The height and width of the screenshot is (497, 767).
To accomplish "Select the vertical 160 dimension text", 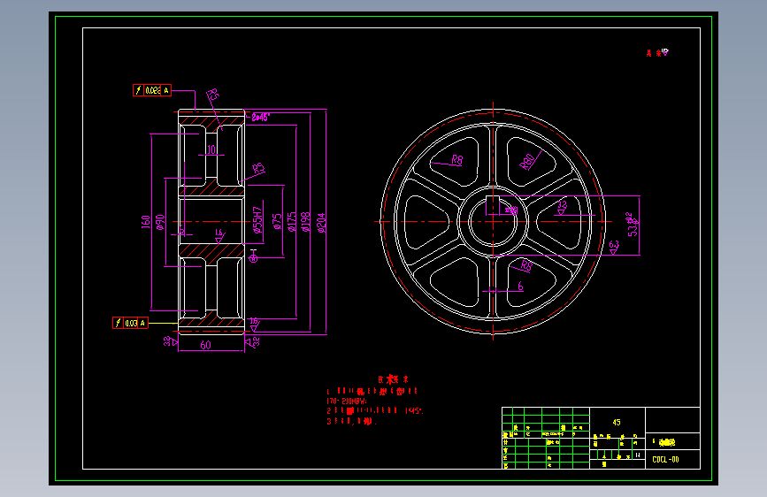I will pos(145,222).
